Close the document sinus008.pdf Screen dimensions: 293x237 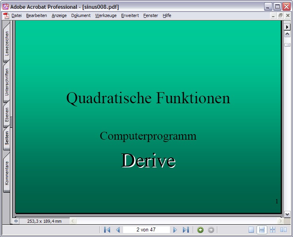click(288, 16)
